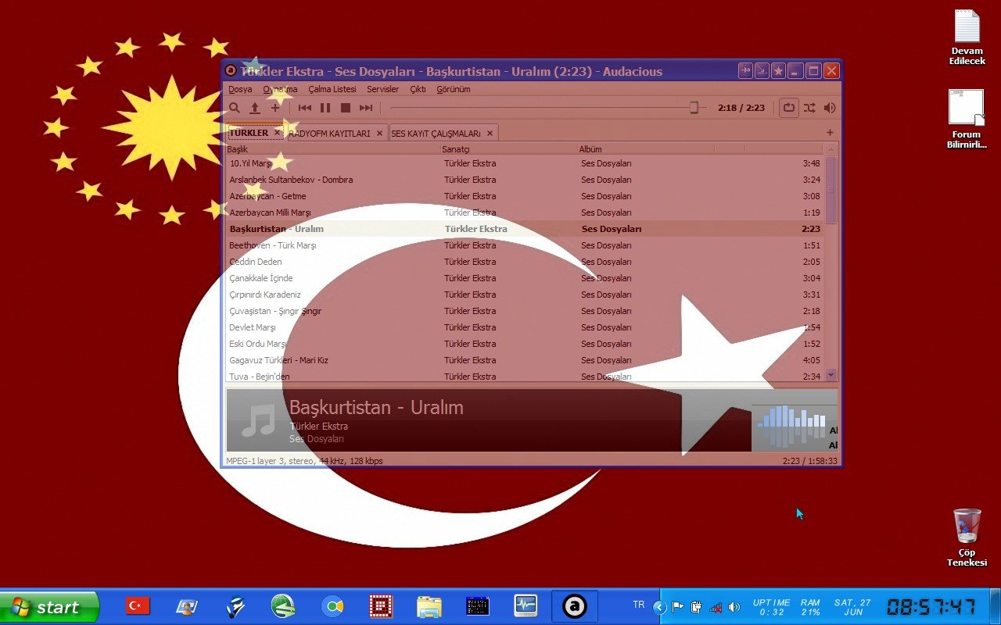1001x625 pixels.
Task: Click the system tray volume speaker icon
Action: click(734, 607)
